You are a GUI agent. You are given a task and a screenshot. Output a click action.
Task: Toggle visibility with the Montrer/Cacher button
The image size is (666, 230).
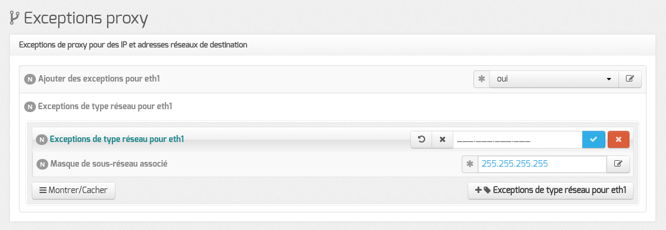coord(74,191)
